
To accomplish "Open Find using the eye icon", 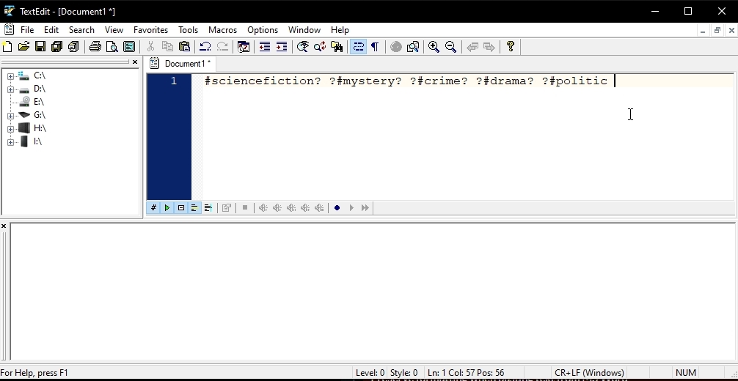I will click(x=303, y=47).
